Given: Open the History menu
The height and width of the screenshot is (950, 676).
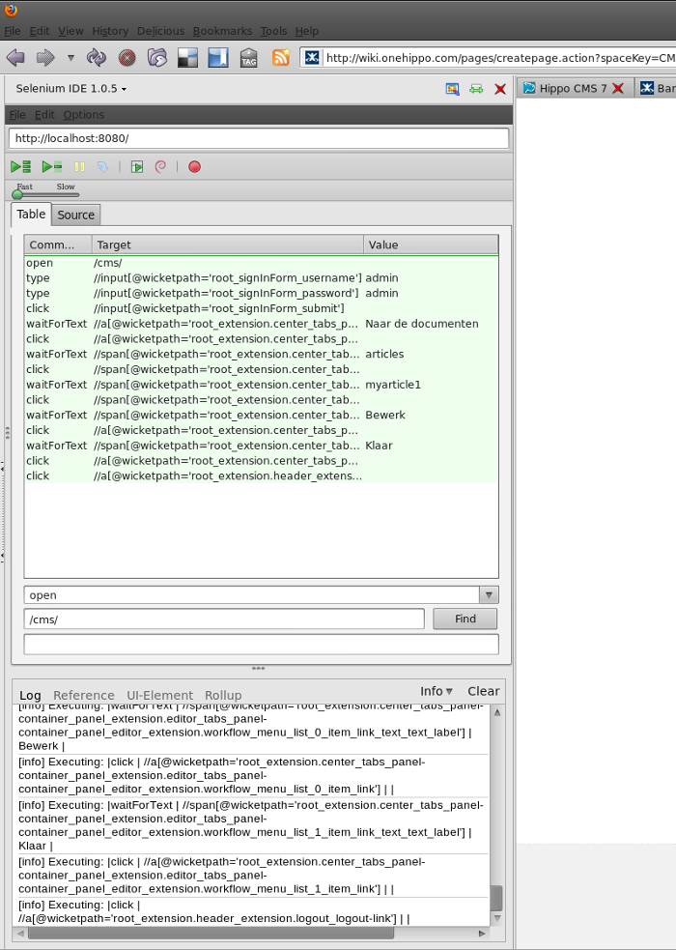Looking at the screenshot, I should (110, 31).
